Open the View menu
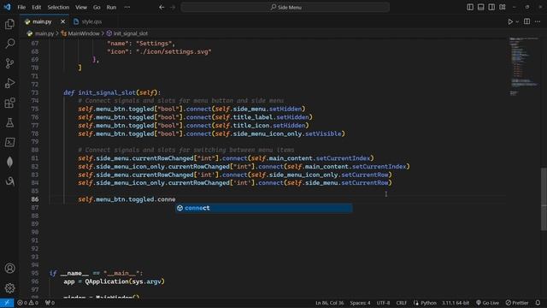Screen dimensions: 547x308 pos(81,7)
